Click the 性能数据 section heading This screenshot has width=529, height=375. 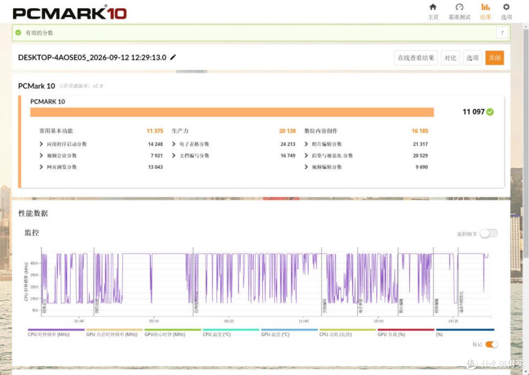point(33,213)
